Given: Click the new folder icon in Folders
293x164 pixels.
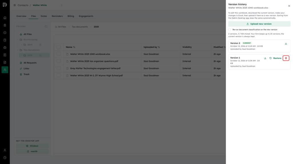Looking at the screenshot, I should point(46,26).
